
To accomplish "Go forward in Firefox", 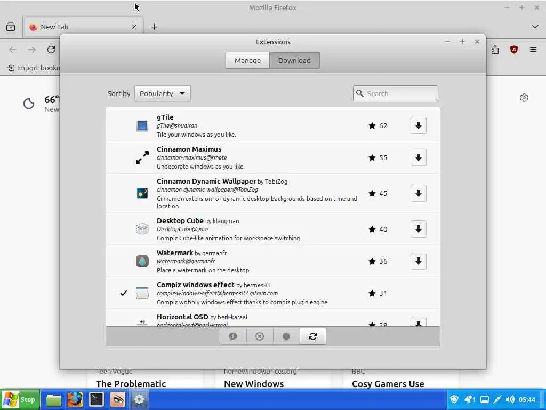I will point(32,50).
